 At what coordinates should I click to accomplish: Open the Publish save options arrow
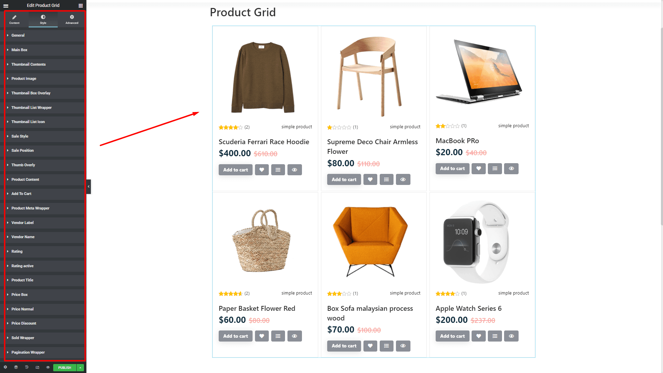[x=80, y=367]
